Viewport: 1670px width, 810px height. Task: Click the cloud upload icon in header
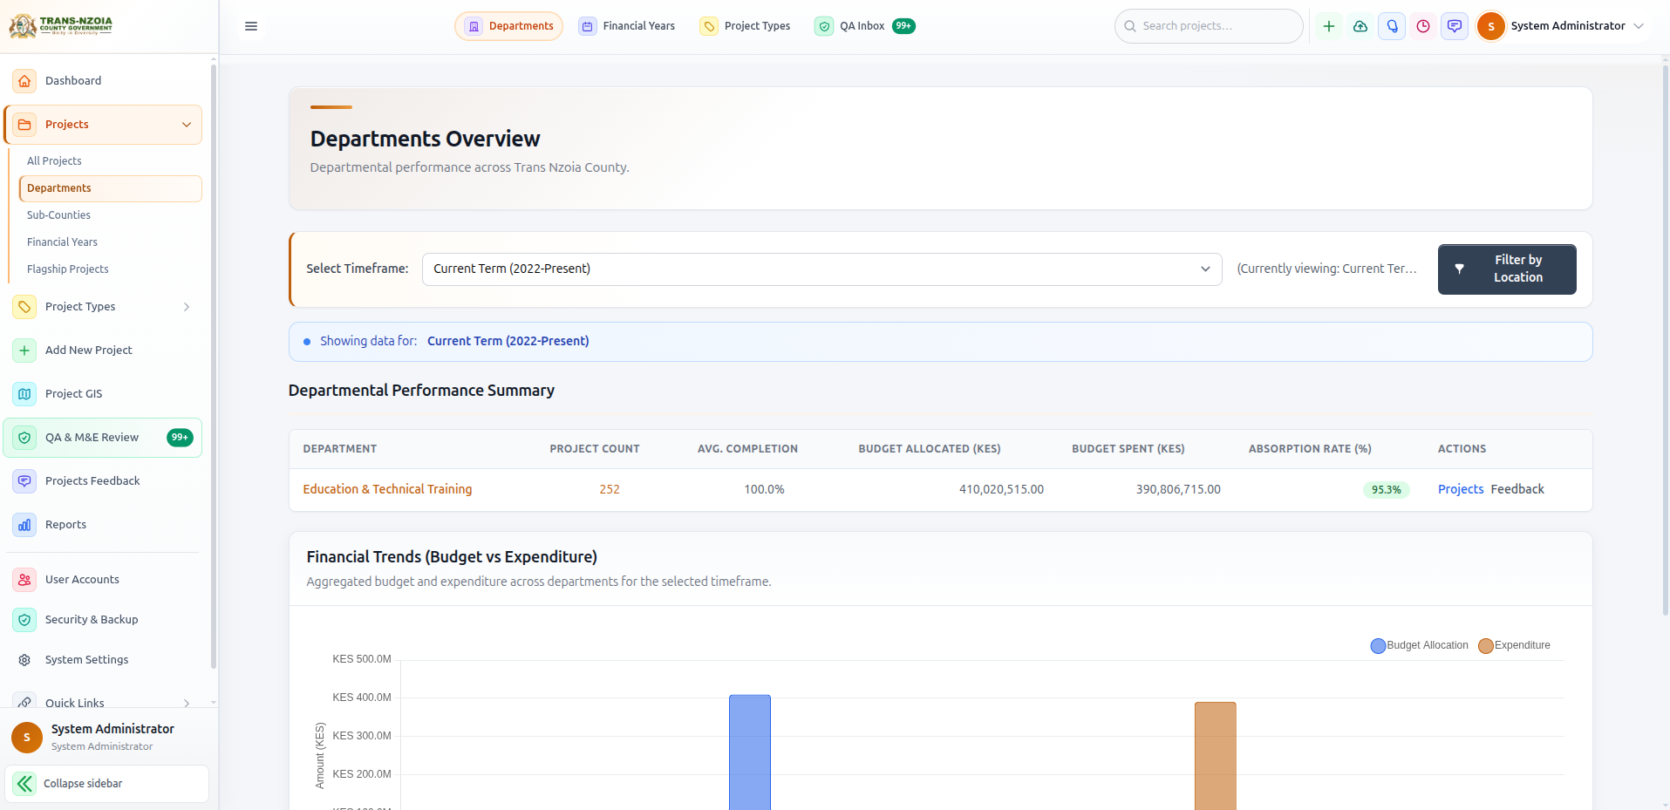pos(1360,26)
